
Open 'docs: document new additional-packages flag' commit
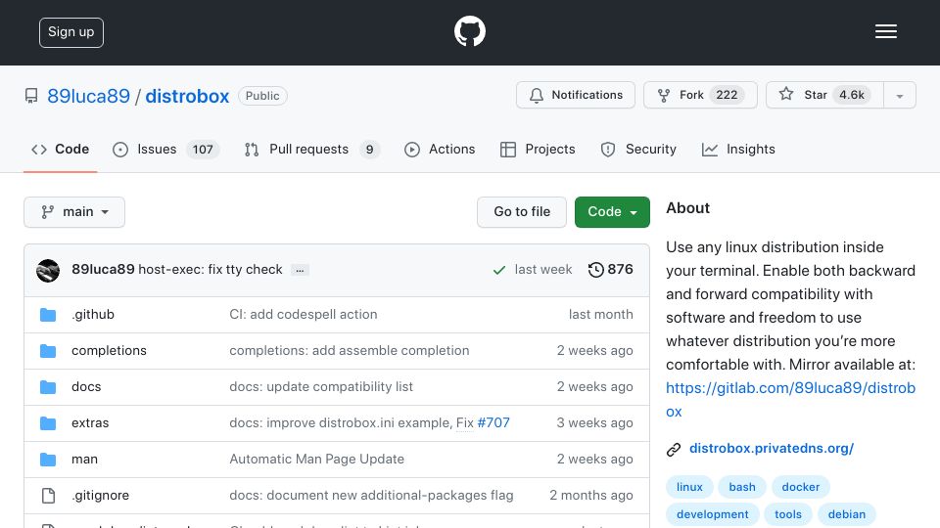tap(372, 495)
